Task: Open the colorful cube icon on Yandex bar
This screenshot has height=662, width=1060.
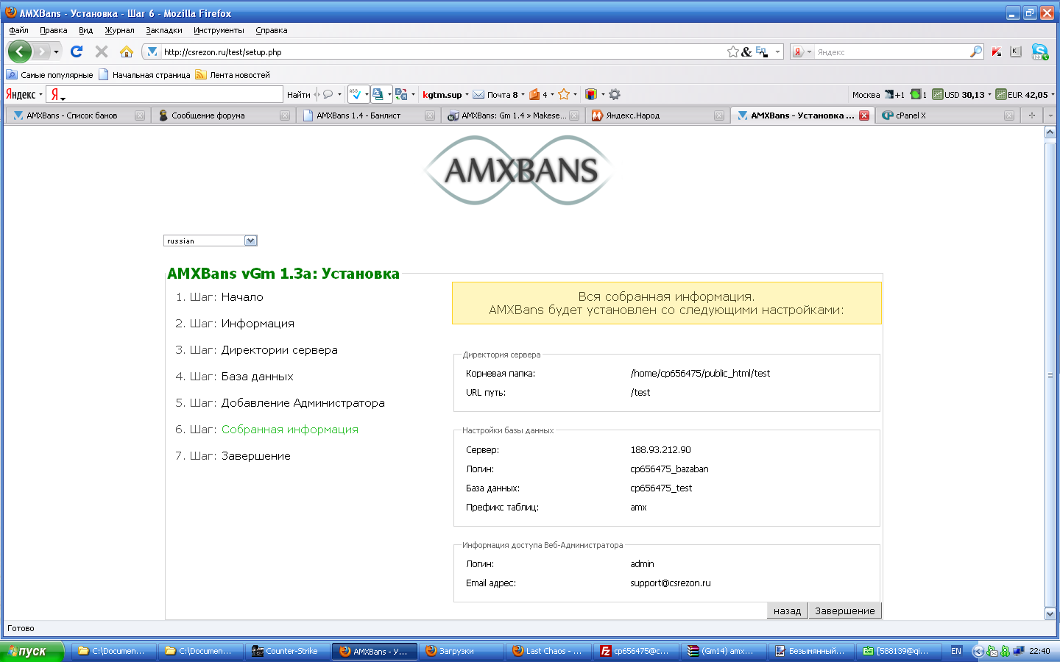Action: [x=590, y=94]
